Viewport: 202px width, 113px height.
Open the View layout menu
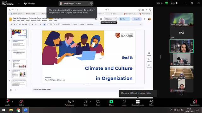point(174,3)
